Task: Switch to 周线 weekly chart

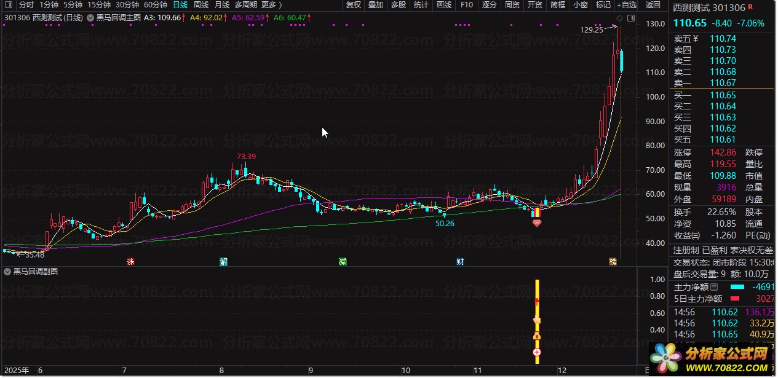Action: 201,5
